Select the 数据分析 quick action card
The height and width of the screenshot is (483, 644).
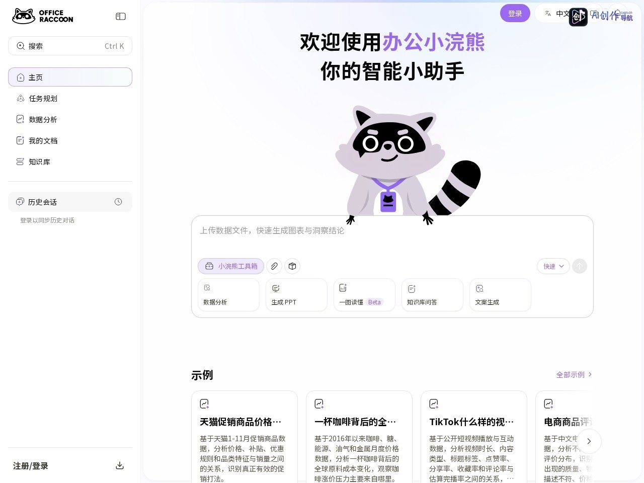point(229,295)
